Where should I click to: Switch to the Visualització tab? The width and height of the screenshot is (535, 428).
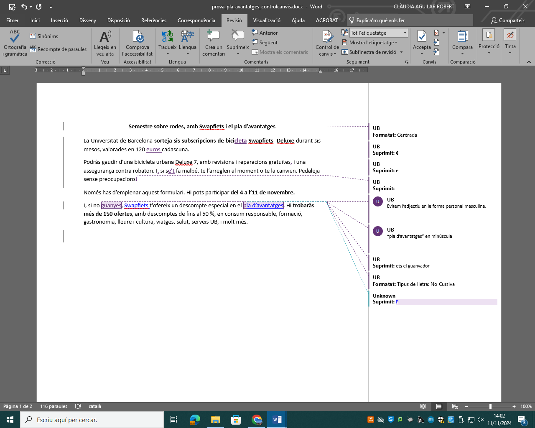pos(267,20)
